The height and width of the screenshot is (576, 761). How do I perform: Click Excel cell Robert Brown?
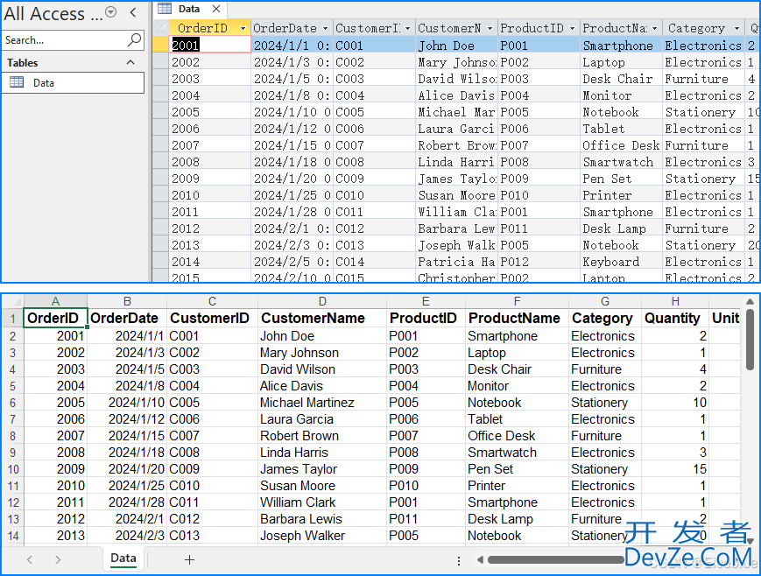(322, 436)
